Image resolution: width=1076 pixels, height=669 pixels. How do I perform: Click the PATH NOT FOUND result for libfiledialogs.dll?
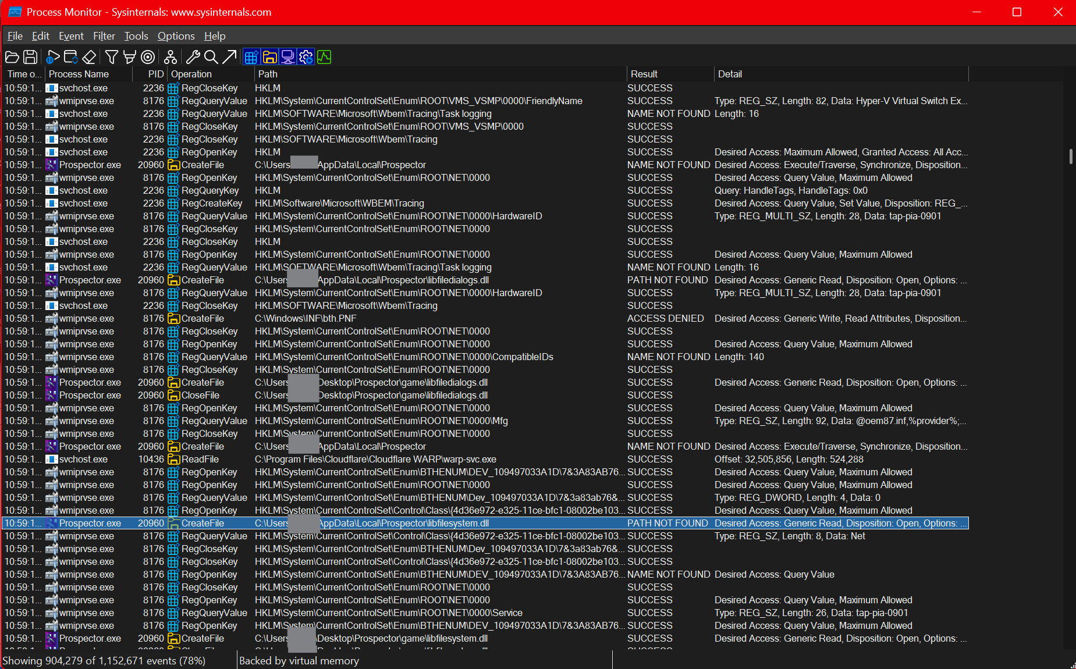pos(667,280)
